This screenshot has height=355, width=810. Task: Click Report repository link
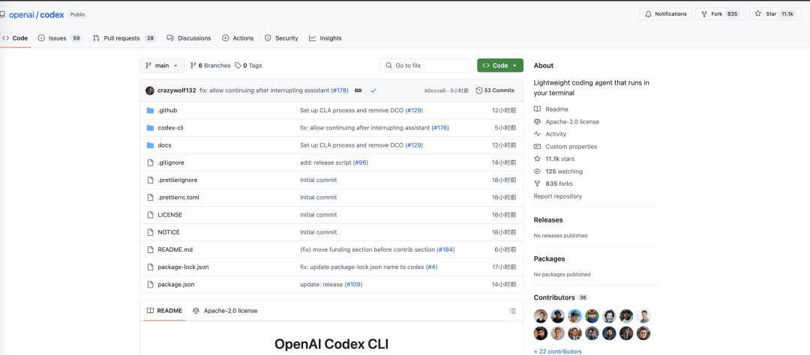coord(558,196)
